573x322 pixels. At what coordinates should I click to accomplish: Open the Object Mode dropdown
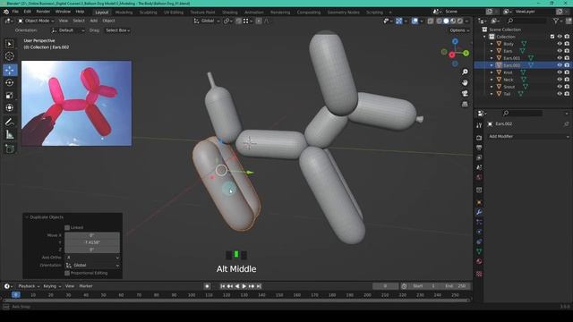(x=36, y=21)
